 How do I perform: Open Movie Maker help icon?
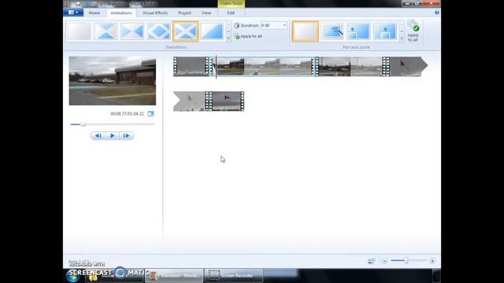click(436, 13)
